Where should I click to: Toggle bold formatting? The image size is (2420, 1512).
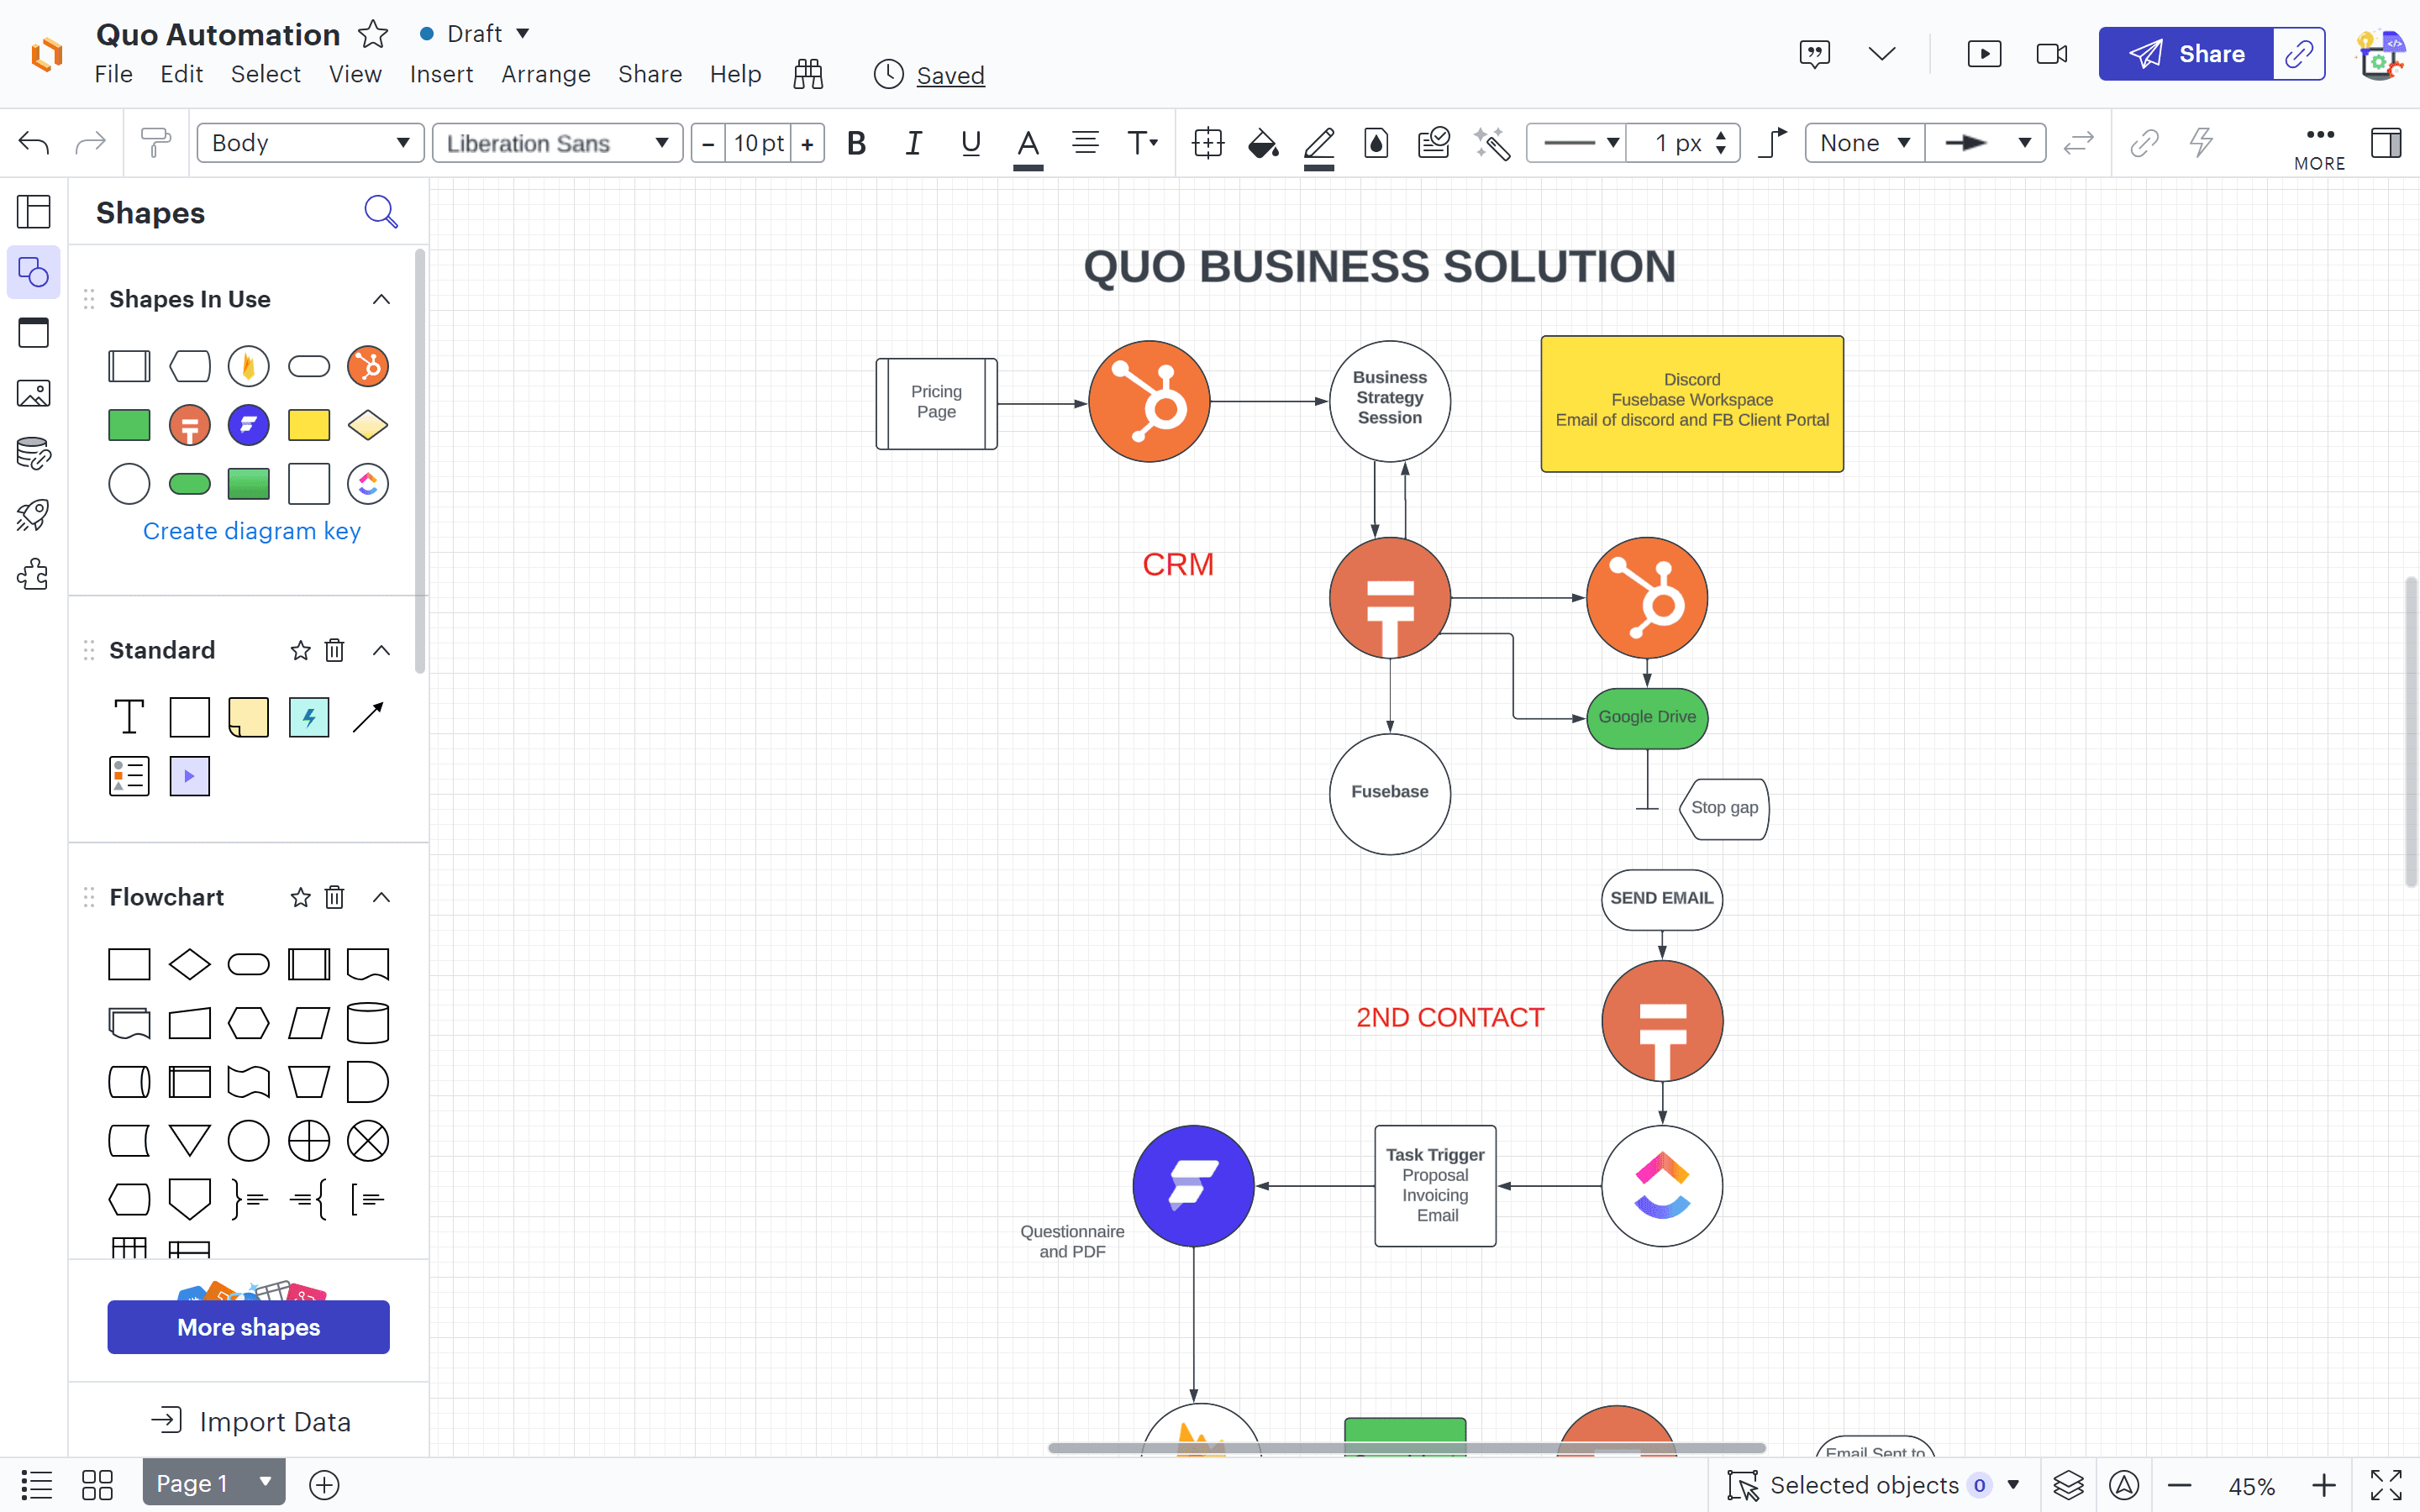click(x=856, y=143)
